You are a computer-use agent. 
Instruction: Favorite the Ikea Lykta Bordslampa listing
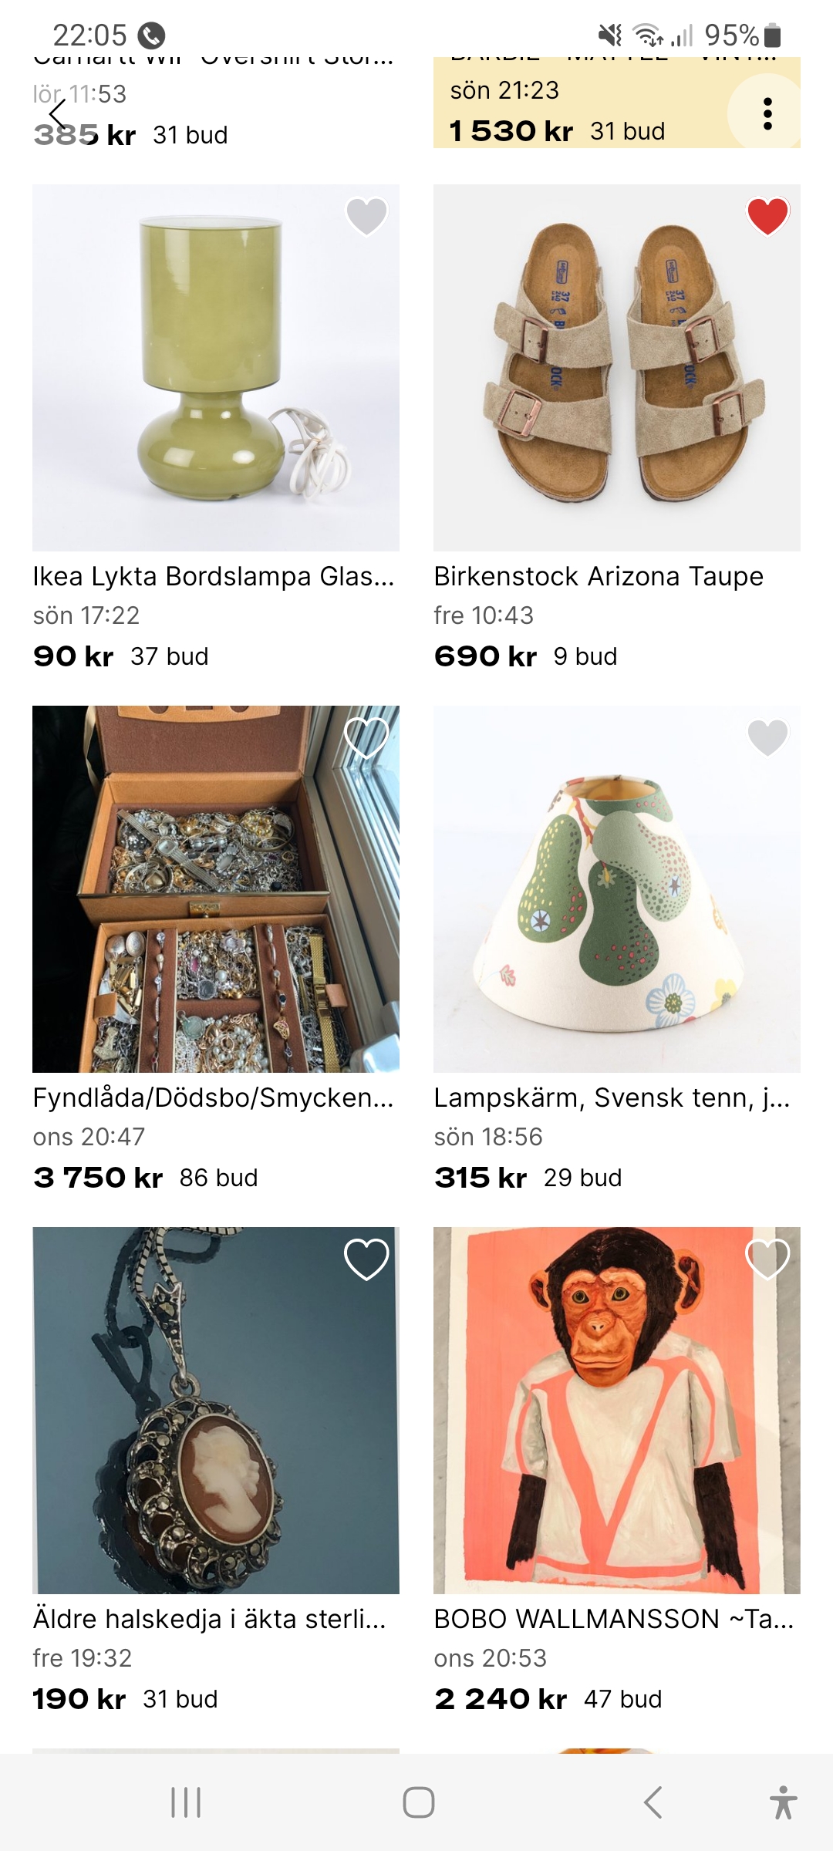pos(366,215)
